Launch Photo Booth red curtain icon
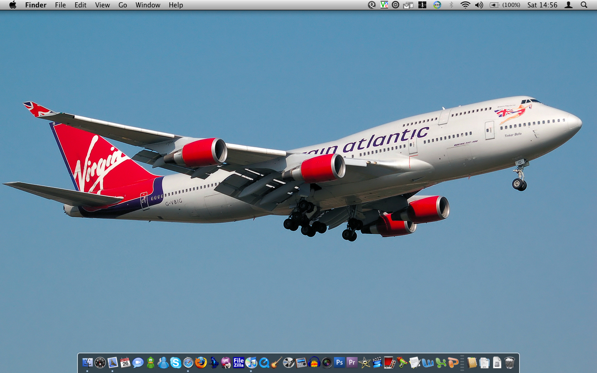597x373 pixels. 390,362
